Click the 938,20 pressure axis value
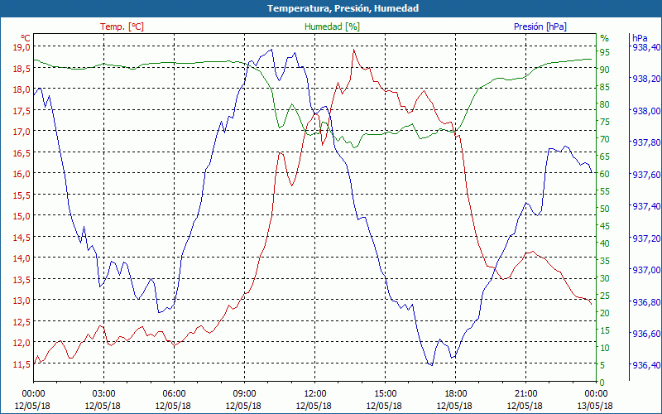The height and width of the screenshot is (414, 662). (646, 79)
